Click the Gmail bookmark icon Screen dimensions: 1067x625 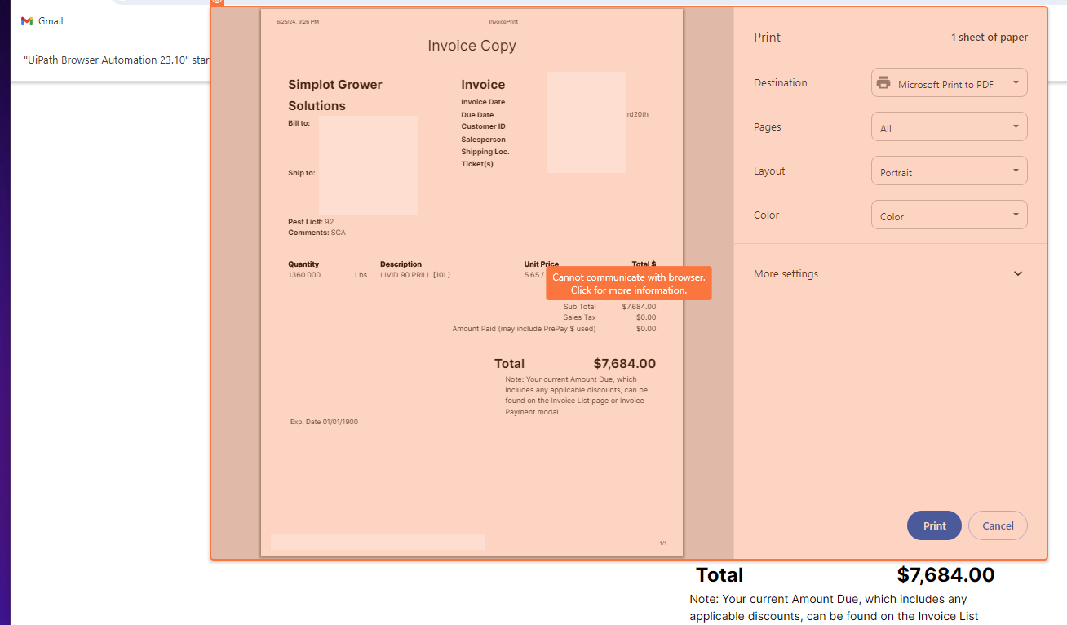[27, 21]
